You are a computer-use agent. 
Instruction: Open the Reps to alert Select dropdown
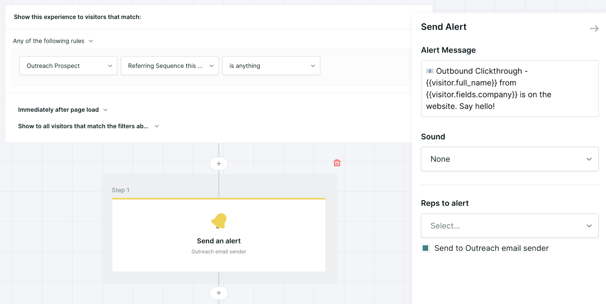tap(510, 226)
